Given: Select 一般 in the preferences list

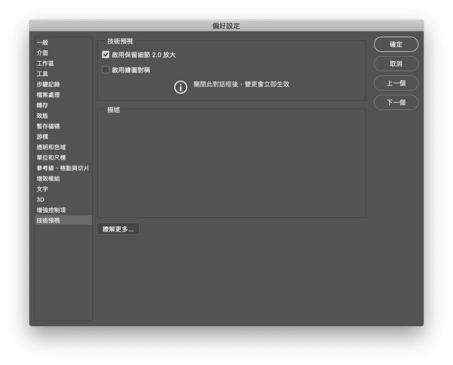Looking at the screenshot, I should (42, 42).
